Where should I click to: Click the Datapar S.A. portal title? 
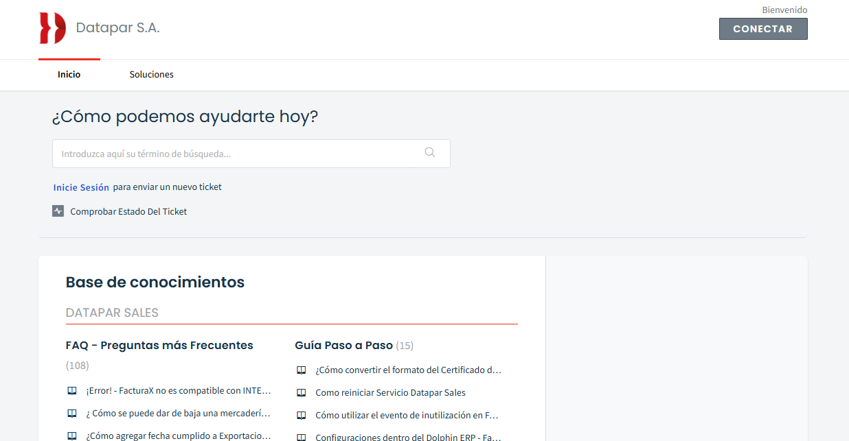click(117, 28)
